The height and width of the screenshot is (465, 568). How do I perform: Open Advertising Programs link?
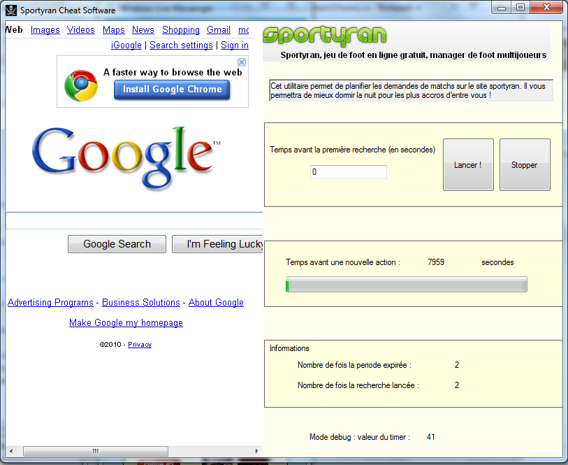tap(51, 302)
